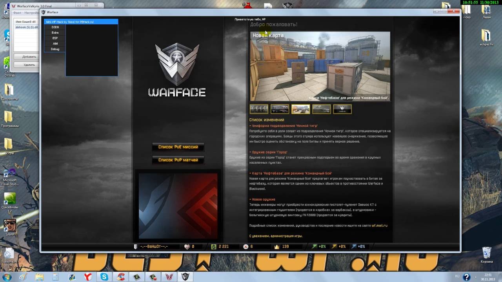Open the Документы desktop folder

9,92
